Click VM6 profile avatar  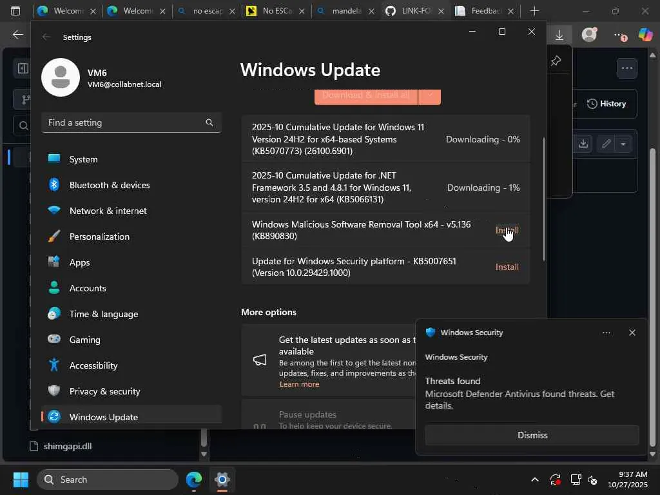(61, 77)
